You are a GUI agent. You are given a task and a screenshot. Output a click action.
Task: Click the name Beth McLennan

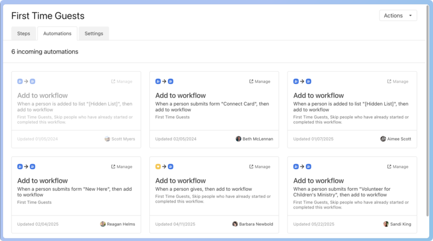(258, 139)
